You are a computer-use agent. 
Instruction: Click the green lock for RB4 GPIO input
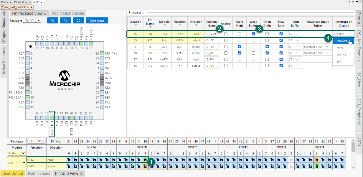pos(145,160)
